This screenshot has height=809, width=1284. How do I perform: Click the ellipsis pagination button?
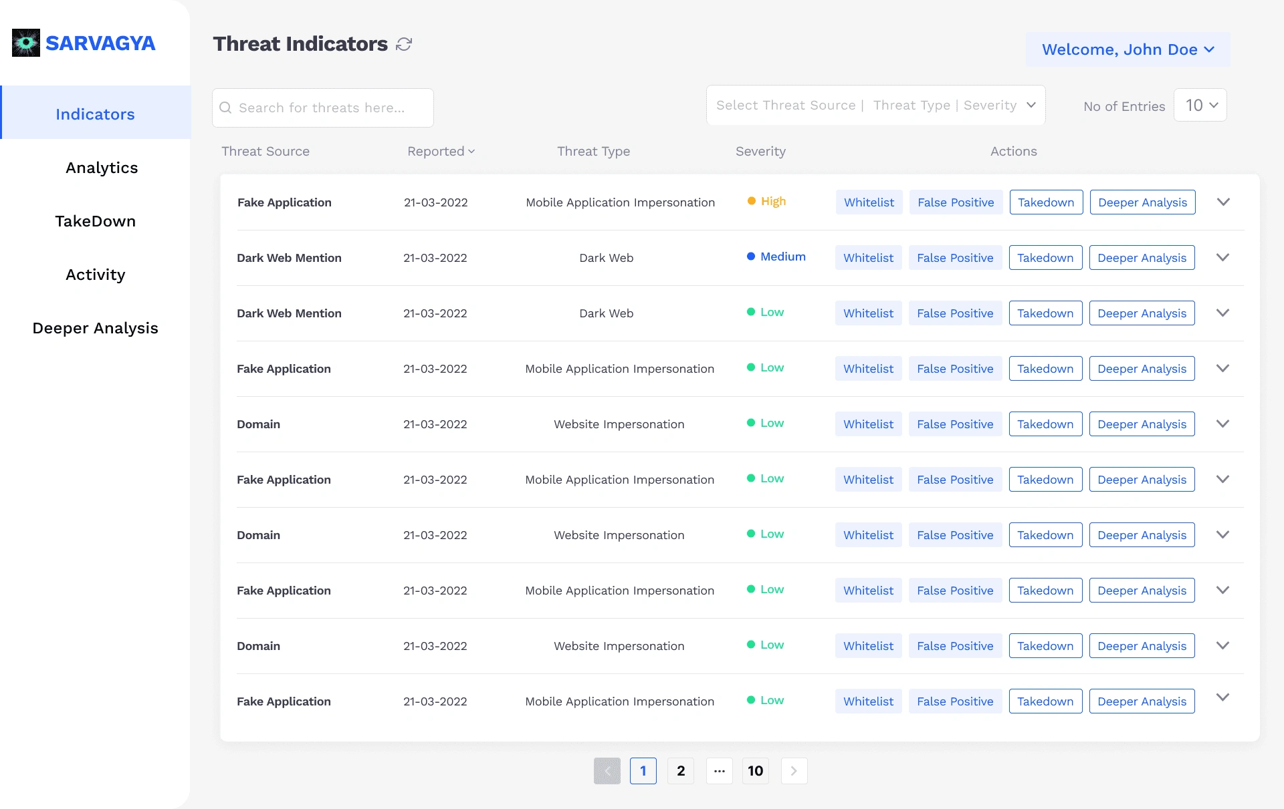[720, 771]
